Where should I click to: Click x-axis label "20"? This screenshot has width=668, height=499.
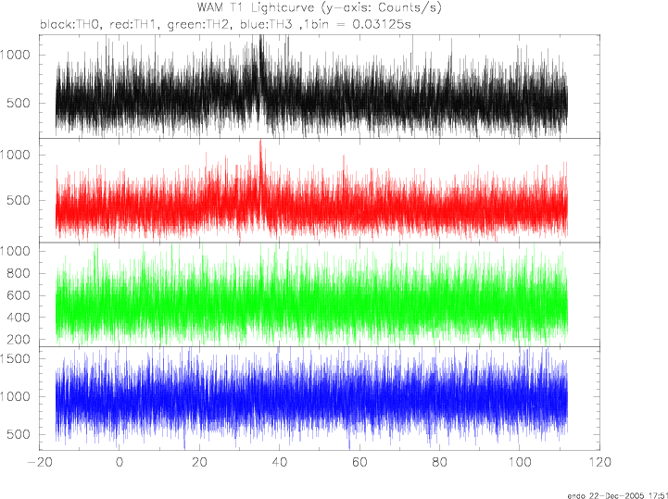pos(199,462)
